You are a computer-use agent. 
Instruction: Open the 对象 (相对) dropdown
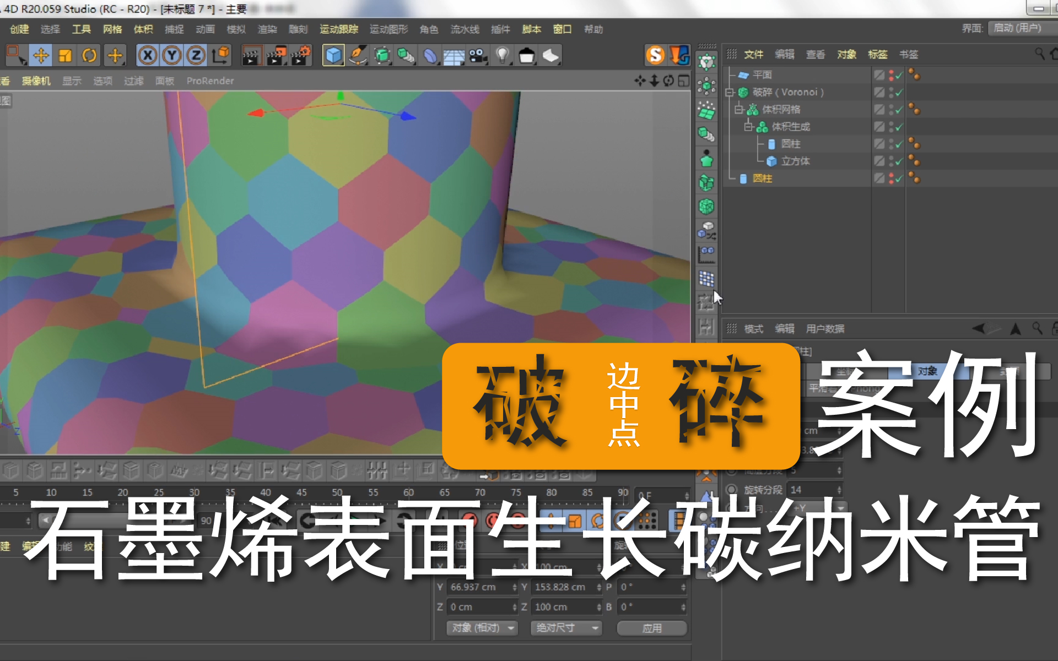[482, 628]
